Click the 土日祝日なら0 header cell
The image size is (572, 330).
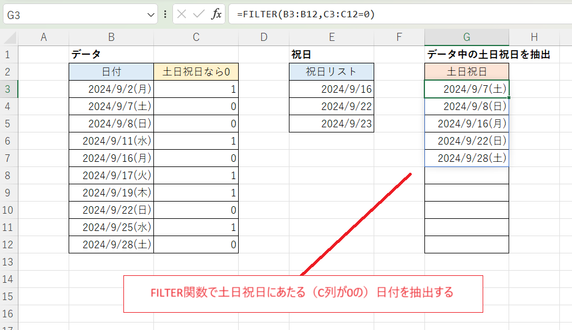coord(196,72)
